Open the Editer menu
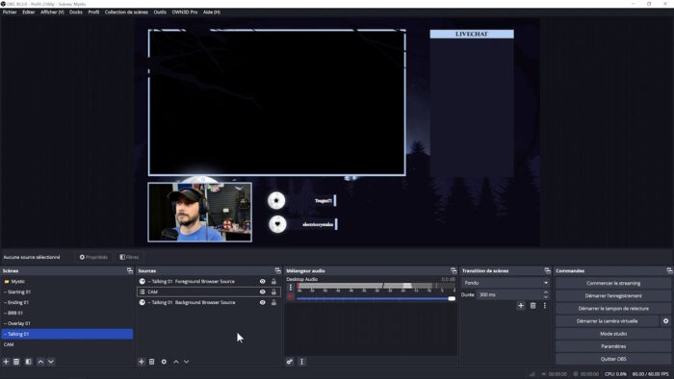The image size is (674, 379). [x=28, y=12]
